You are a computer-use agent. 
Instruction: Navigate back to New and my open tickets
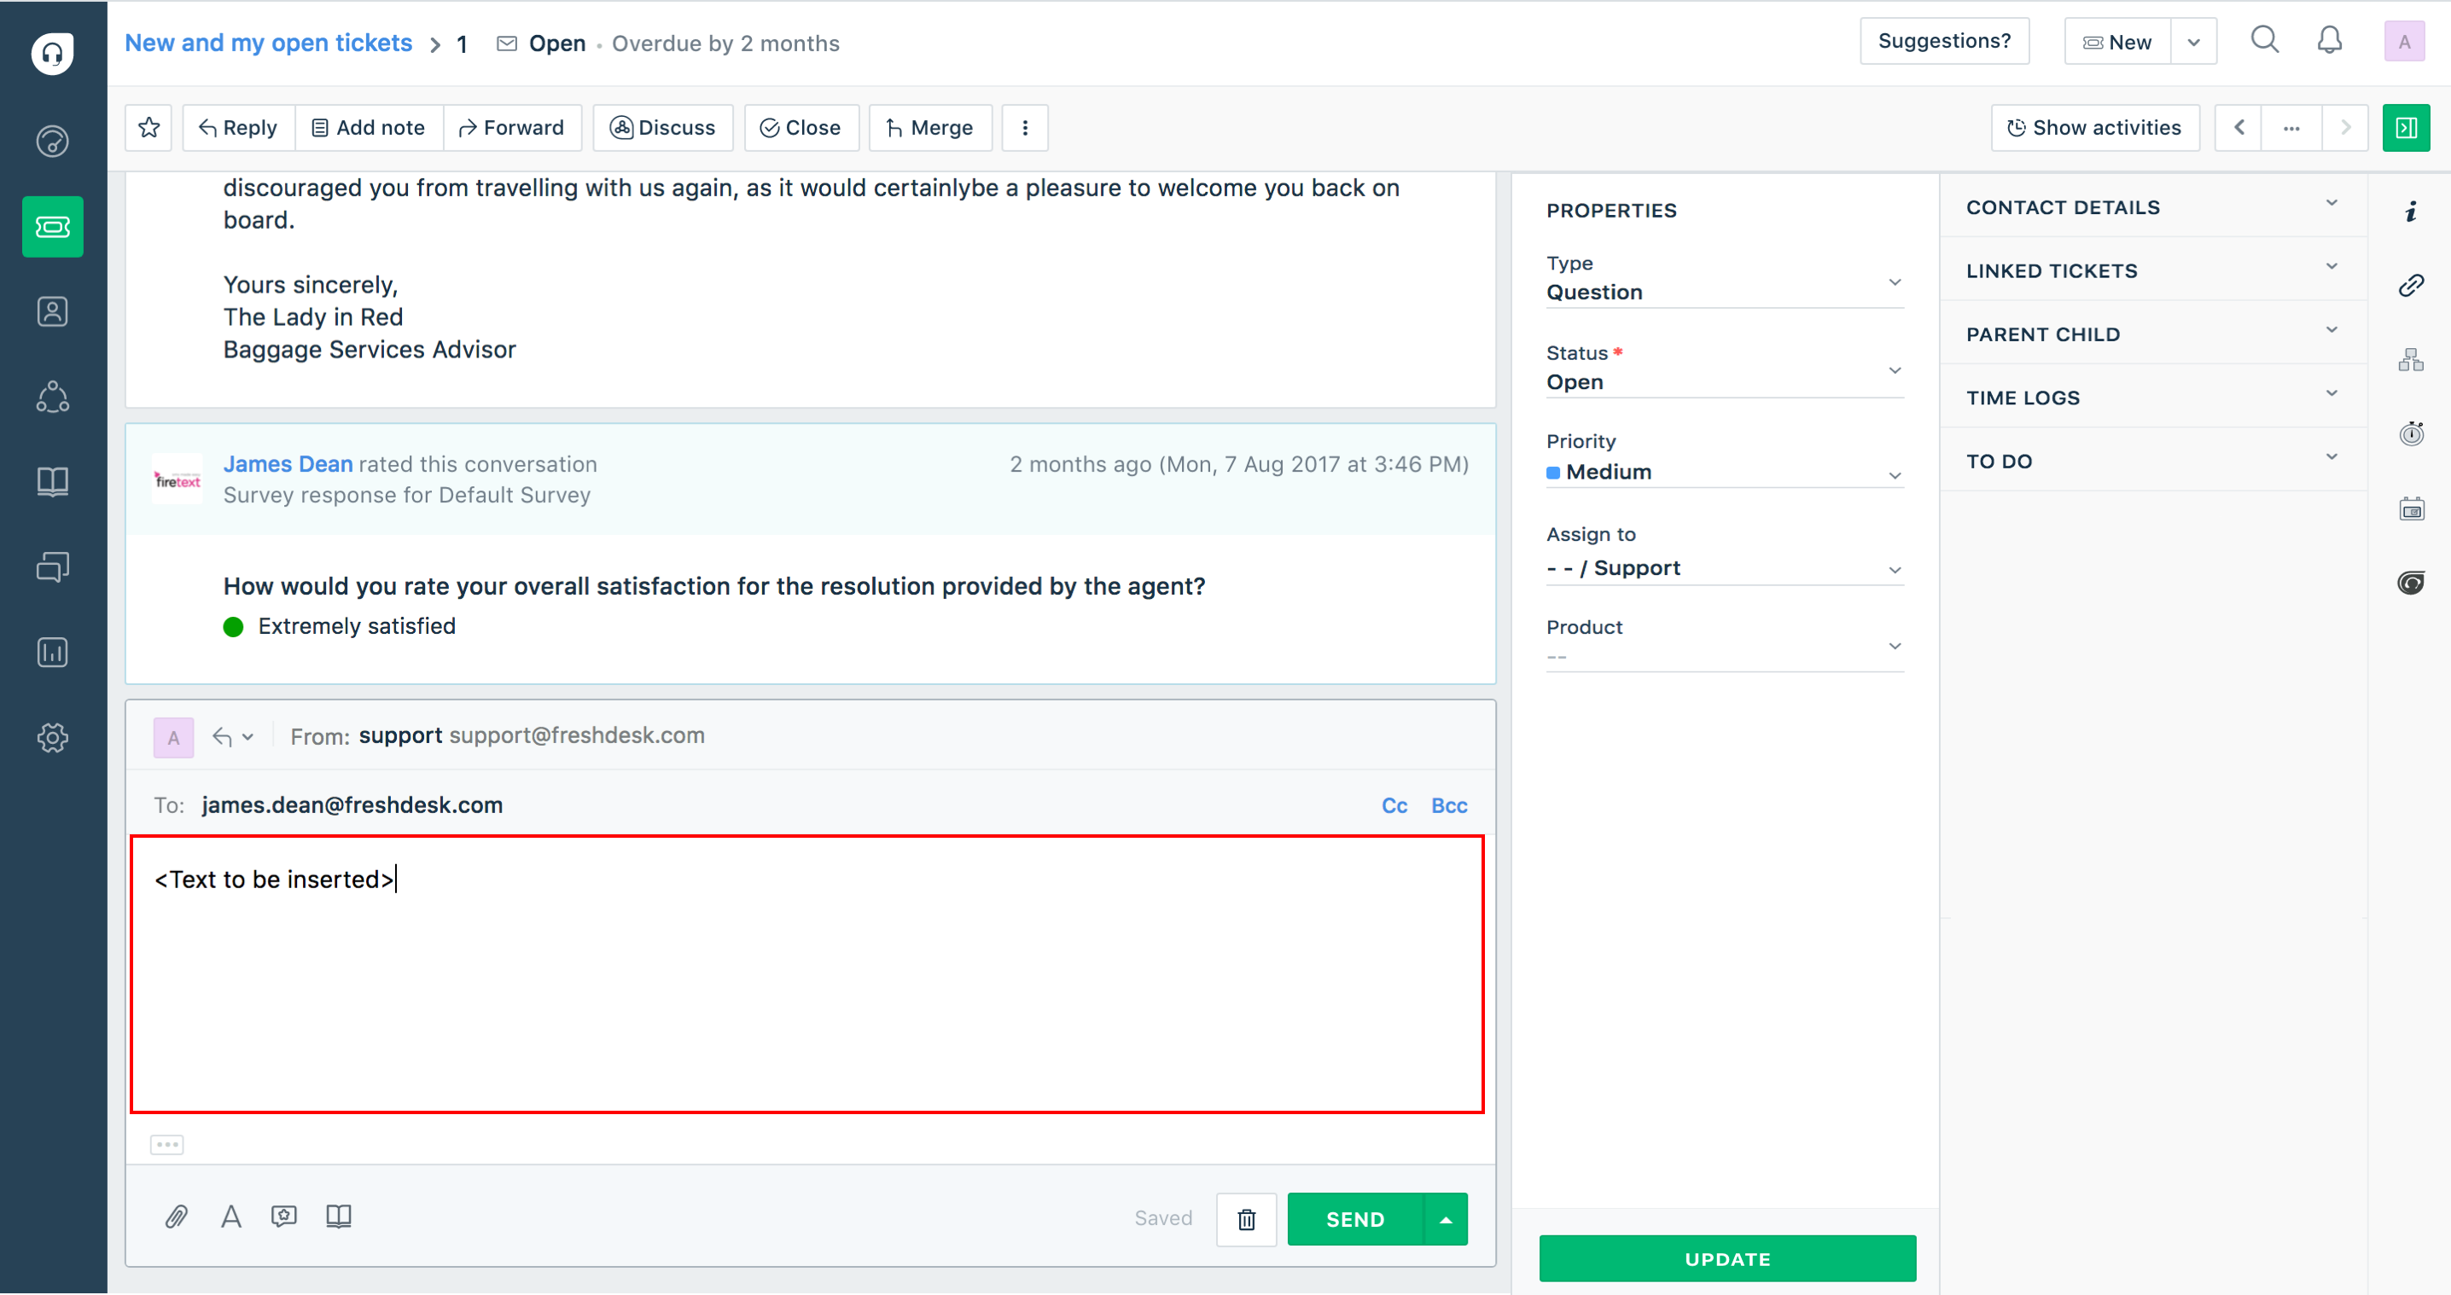coord(270,43)
